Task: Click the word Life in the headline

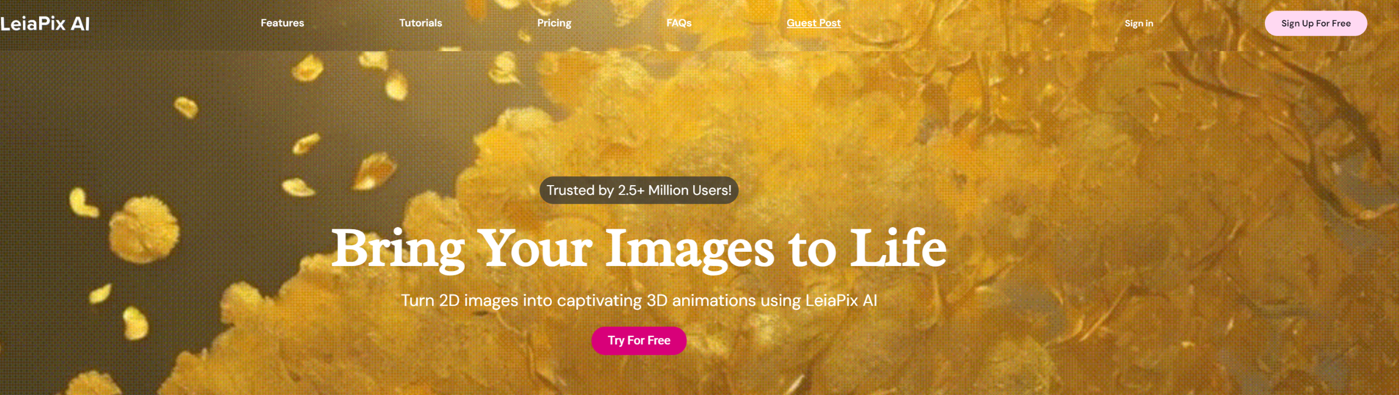Action: 898,248
